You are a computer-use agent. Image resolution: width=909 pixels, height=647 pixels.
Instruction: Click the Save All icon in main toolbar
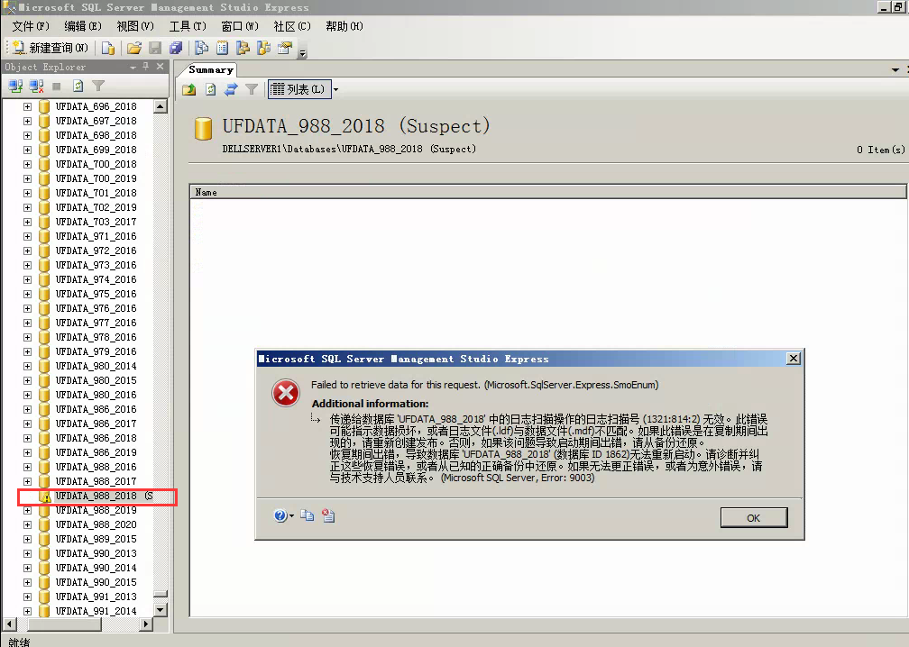(176, 48)
